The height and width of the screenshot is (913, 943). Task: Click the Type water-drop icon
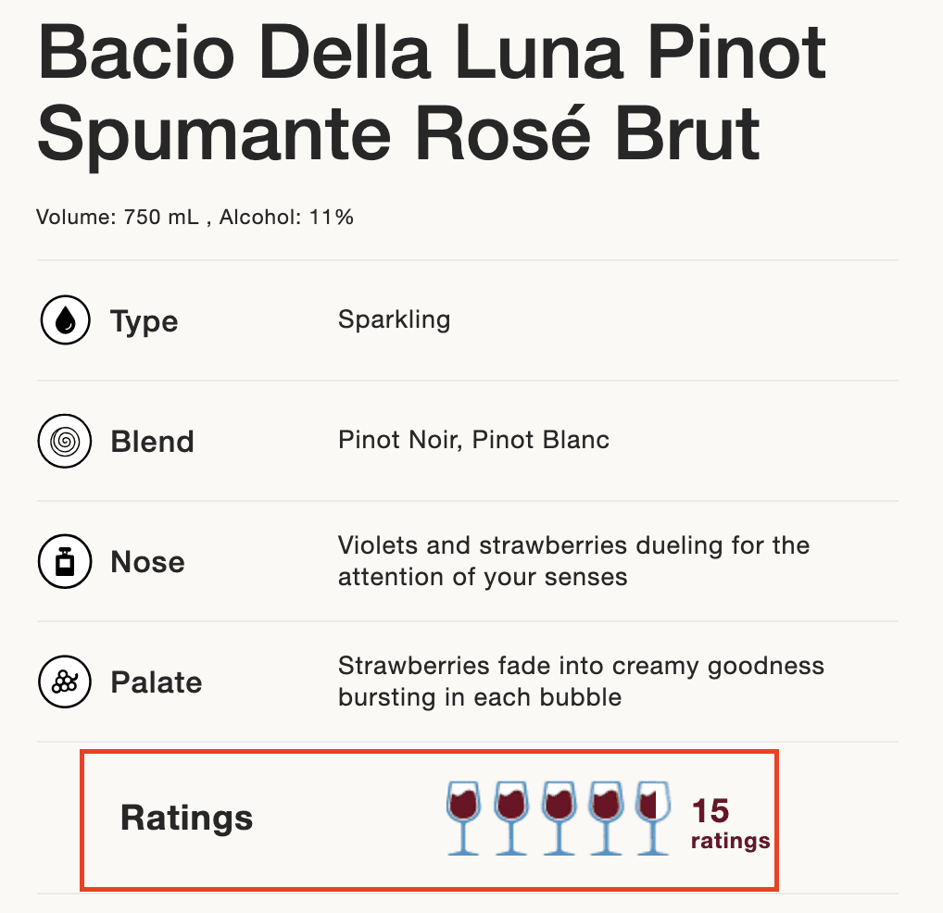click(x=65, y=319)
